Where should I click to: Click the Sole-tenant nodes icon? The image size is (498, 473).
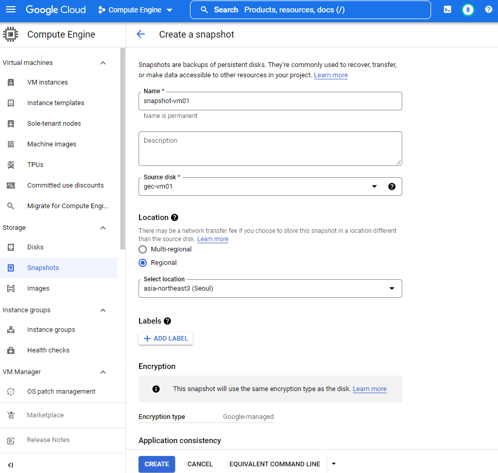point(11,124)
